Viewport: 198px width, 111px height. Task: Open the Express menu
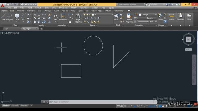tap(111, 8)
